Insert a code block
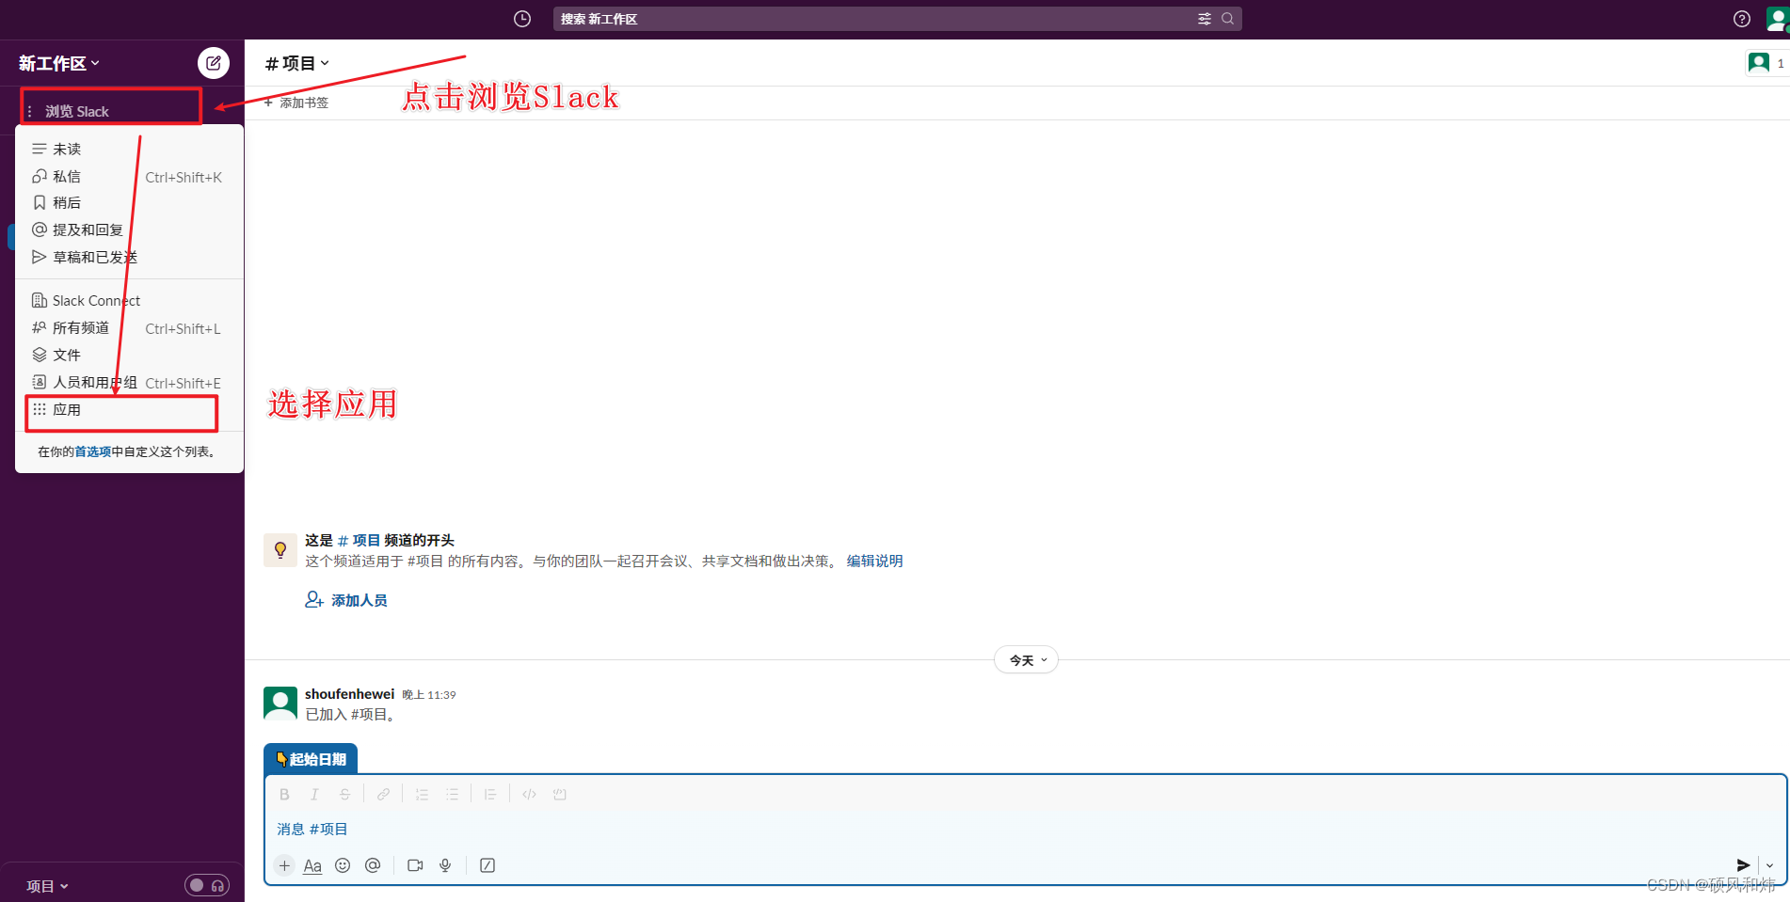The width and height of the screenshot is (1790, 902). point(560,794)
